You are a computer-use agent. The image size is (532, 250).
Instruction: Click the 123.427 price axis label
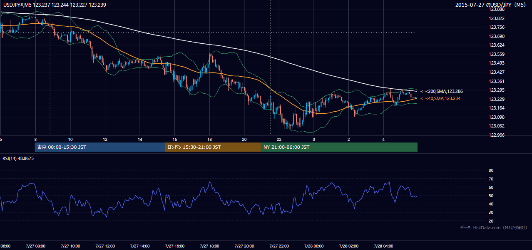coord(496,72)
